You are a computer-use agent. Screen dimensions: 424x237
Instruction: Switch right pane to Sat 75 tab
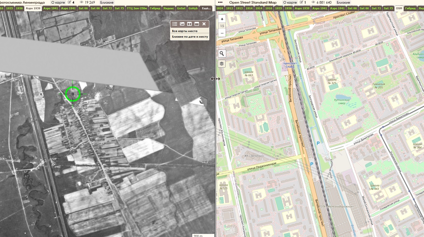tap(388, 8)
